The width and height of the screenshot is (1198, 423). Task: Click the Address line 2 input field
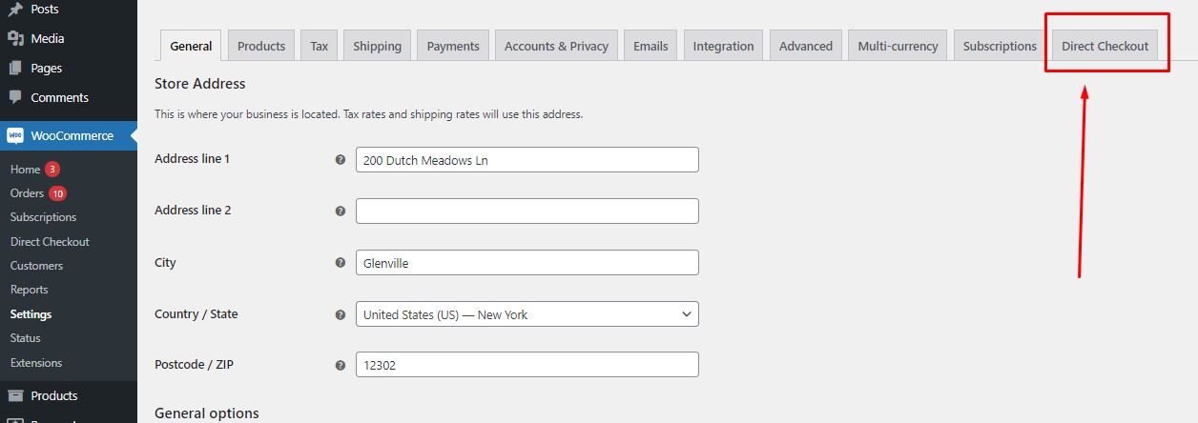pyautogui.click(x=527, y=211)
